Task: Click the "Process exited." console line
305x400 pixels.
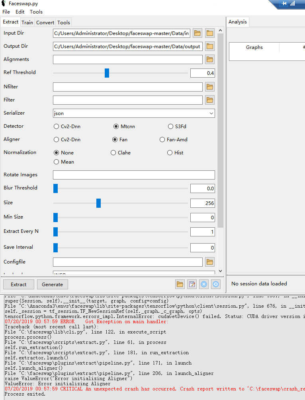Action: click(25, 394)
